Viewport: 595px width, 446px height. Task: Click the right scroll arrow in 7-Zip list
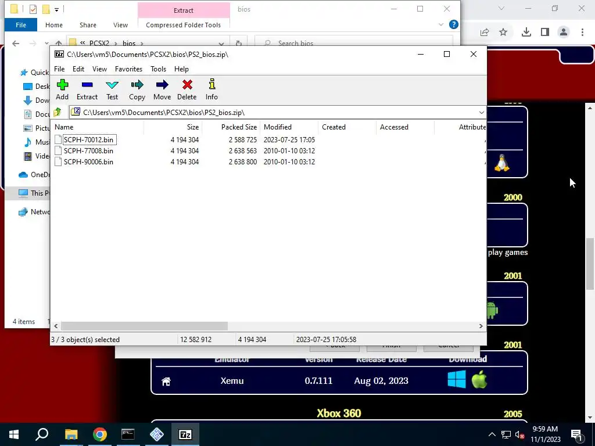point(481,326)
